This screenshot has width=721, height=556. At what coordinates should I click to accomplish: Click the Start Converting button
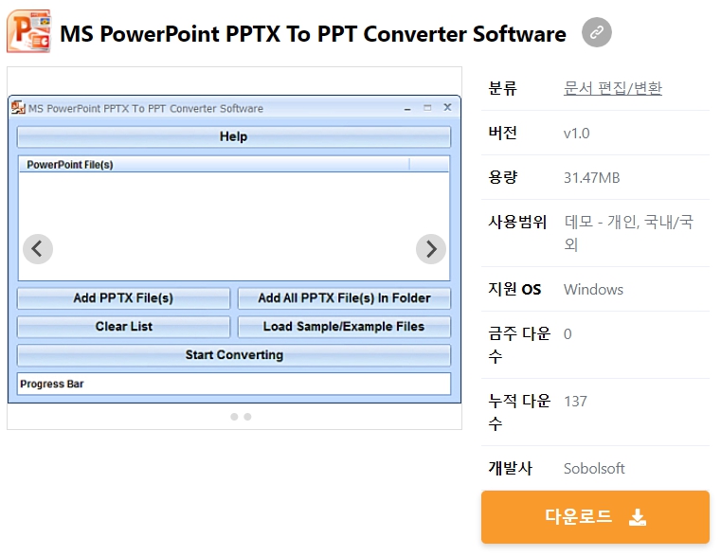point(234,355)
